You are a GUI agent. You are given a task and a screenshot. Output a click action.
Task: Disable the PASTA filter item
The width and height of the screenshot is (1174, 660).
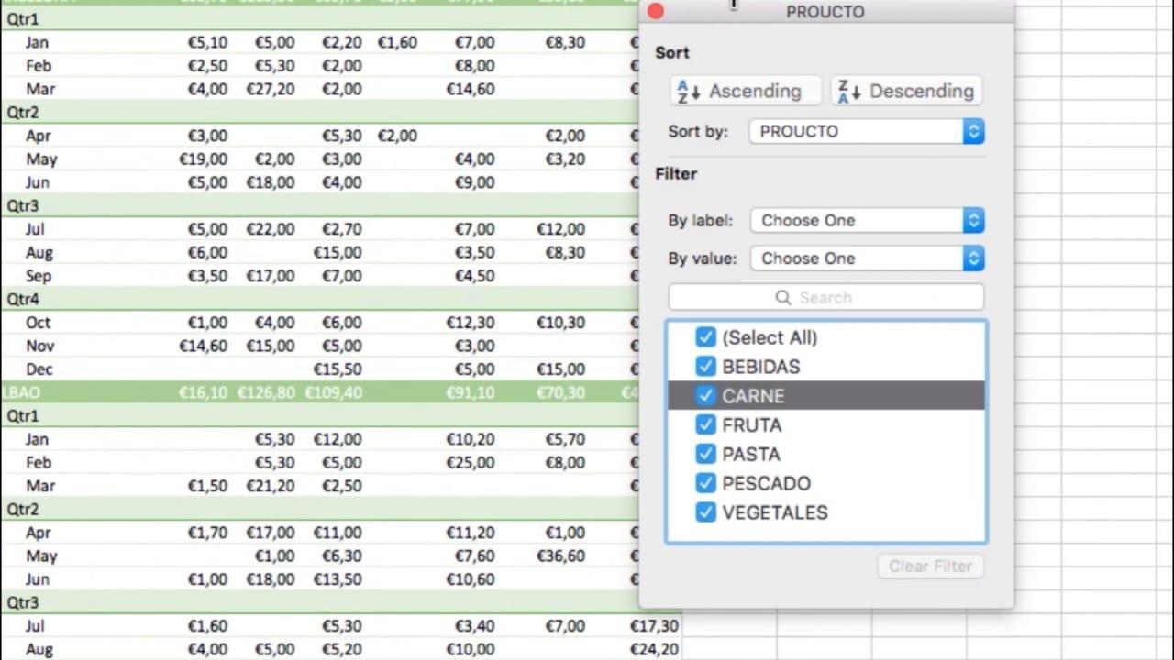tap(704, 454)
